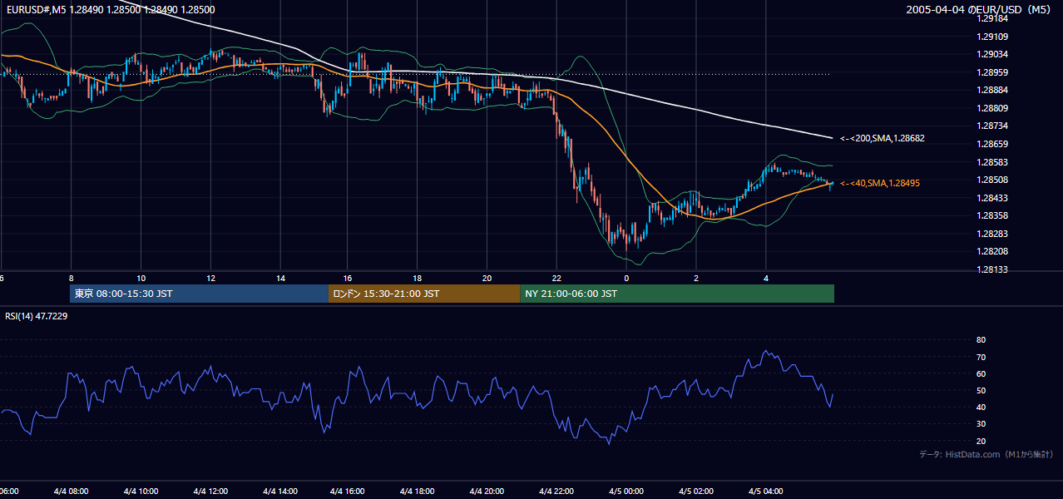Click RSI scale value 80

(x=981, y=340)
